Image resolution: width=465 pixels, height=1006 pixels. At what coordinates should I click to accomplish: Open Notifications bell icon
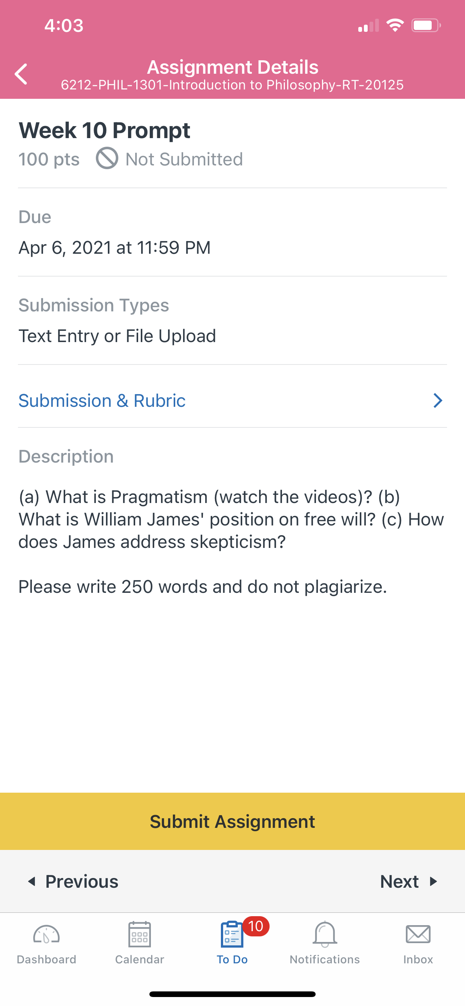[x=325, y=934]
